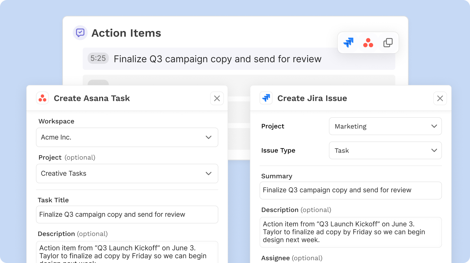Click the Asana icon in action item toolbar
The height and width of the screenshot is (263, 470).
point(368,43)
